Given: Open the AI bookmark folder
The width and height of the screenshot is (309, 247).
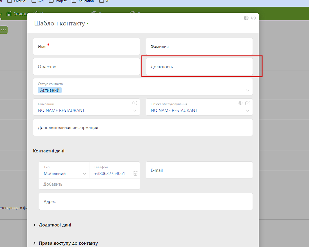Looking at the screenshot, I should [104, 1].
